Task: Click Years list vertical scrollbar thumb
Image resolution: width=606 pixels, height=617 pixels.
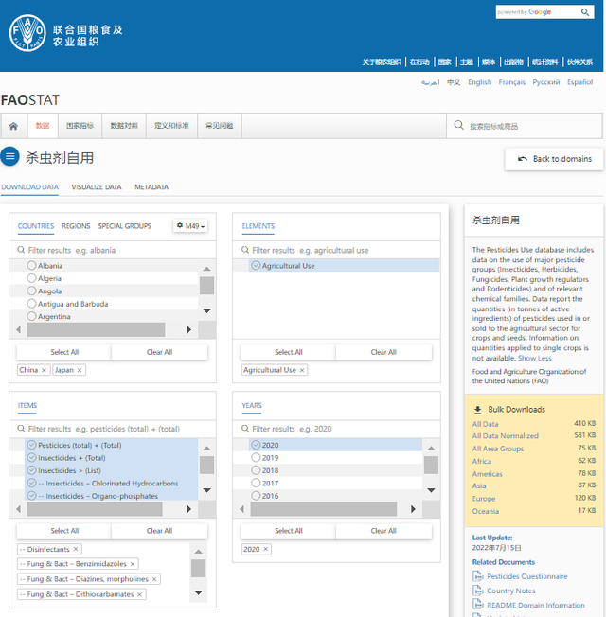Action: click(x=431, y=465)
